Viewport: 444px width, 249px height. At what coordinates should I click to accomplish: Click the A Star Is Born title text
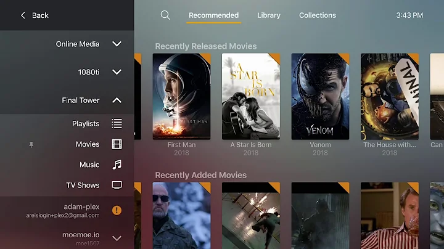tap(251, 145)
